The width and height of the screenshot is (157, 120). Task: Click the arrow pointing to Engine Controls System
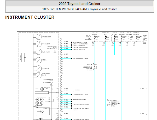[72, 94]
